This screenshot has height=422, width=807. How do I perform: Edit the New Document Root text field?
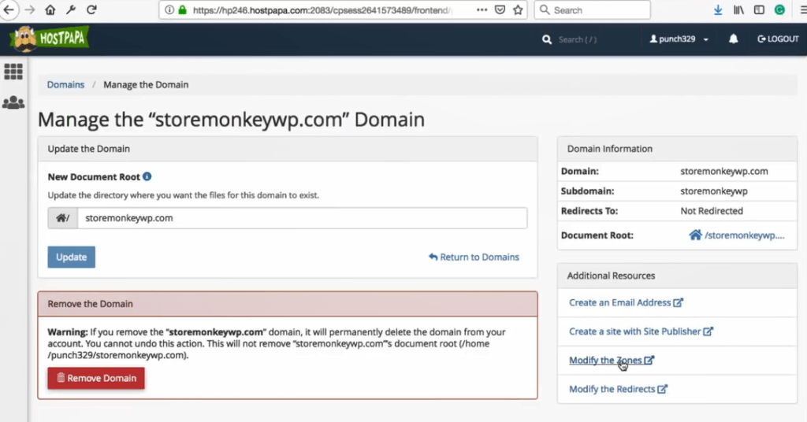[x=302, y=218]
